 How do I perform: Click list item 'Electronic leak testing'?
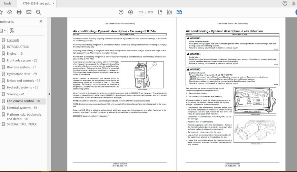[x=197, y=93]
